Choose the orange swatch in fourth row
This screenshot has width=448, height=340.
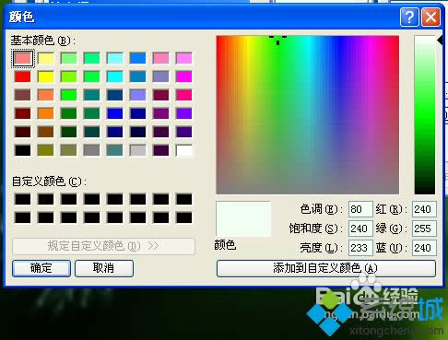(x=46, y=113)
